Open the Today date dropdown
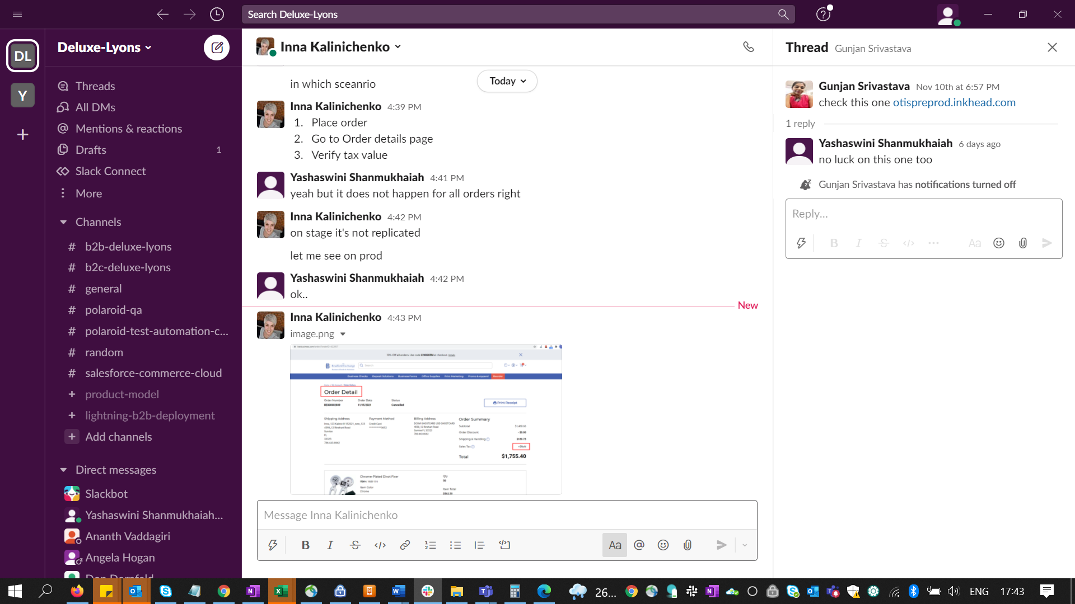Viewport: 1075px width, 604px height. (507, 81)
